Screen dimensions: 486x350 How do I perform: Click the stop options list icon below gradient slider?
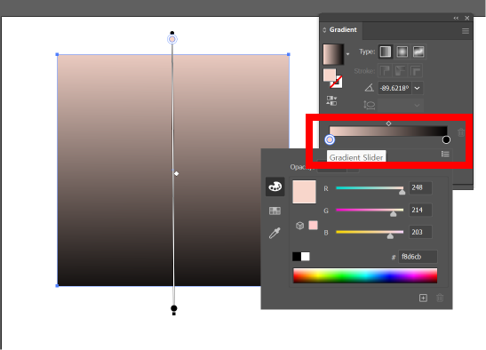click(445, 154)
